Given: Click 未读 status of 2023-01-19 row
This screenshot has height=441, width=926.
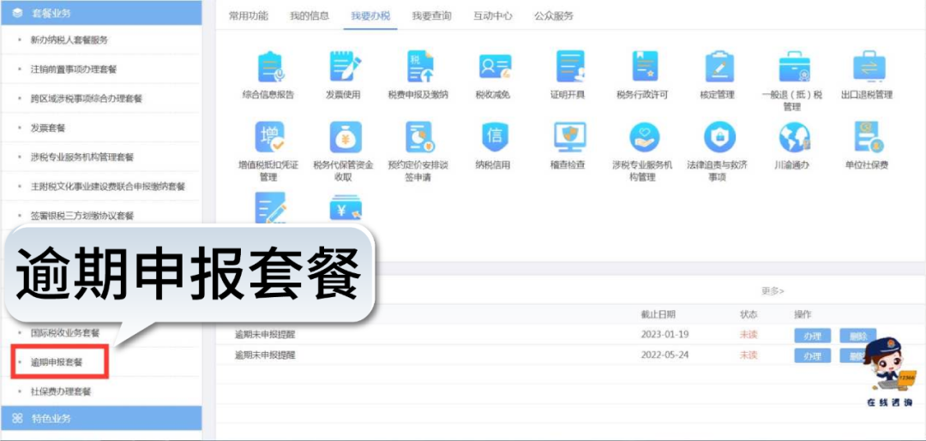Looking at the screenshot, I should click(x=749, y=335).
